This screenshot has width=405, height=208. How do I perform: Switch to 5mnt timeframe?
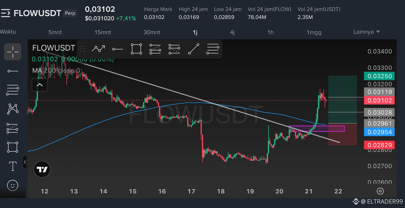pos(55,32)
